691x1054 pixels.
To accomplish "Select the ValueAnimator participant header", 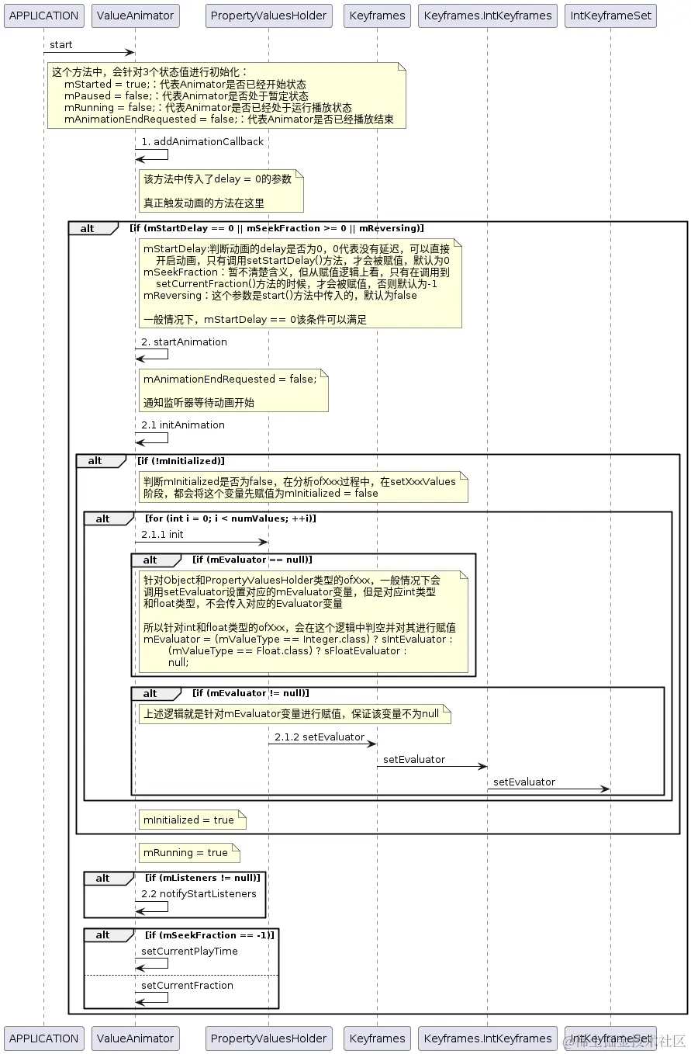I will pos(135,15).
